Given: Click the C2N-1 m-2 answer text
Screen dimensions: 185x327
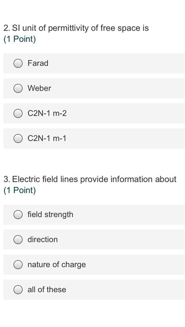Looking at the screenshot, I should (47, 114).
